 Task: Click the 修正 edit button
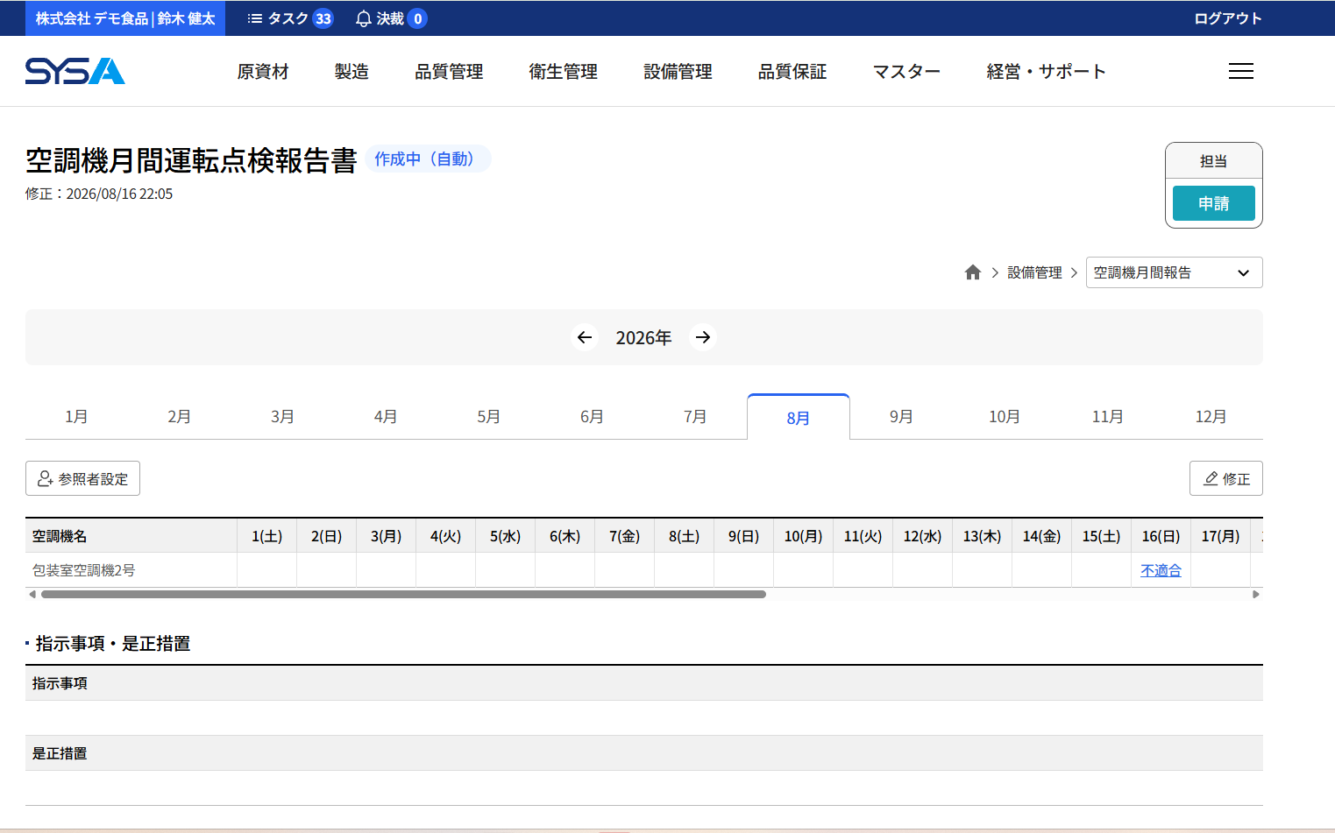click(x=1225, y=478)
